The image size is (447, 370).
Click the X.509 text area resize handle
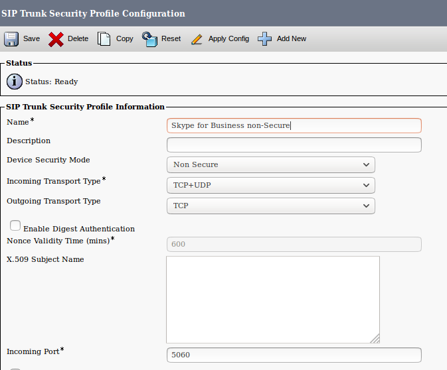(375, 338)
